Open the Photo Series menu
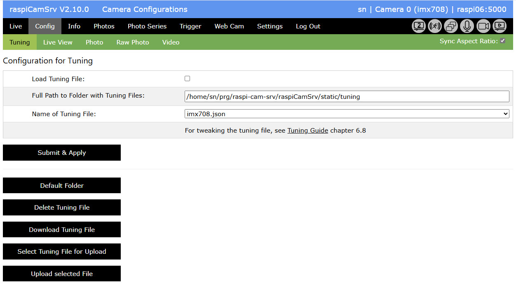The height and width of the screenshot is (290, 516). 147,26
